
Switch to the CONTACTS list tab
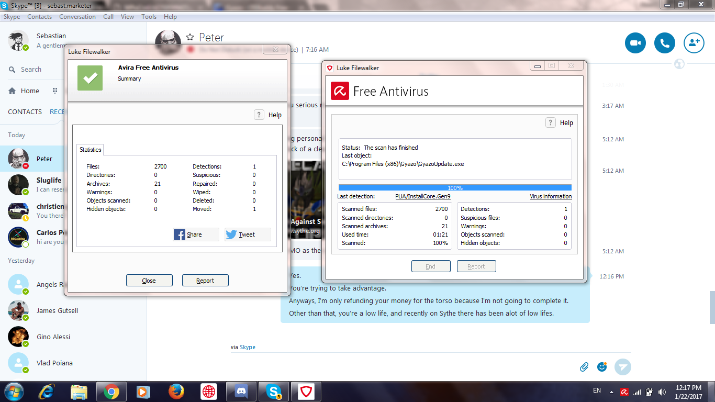click(x=25, y=111)
